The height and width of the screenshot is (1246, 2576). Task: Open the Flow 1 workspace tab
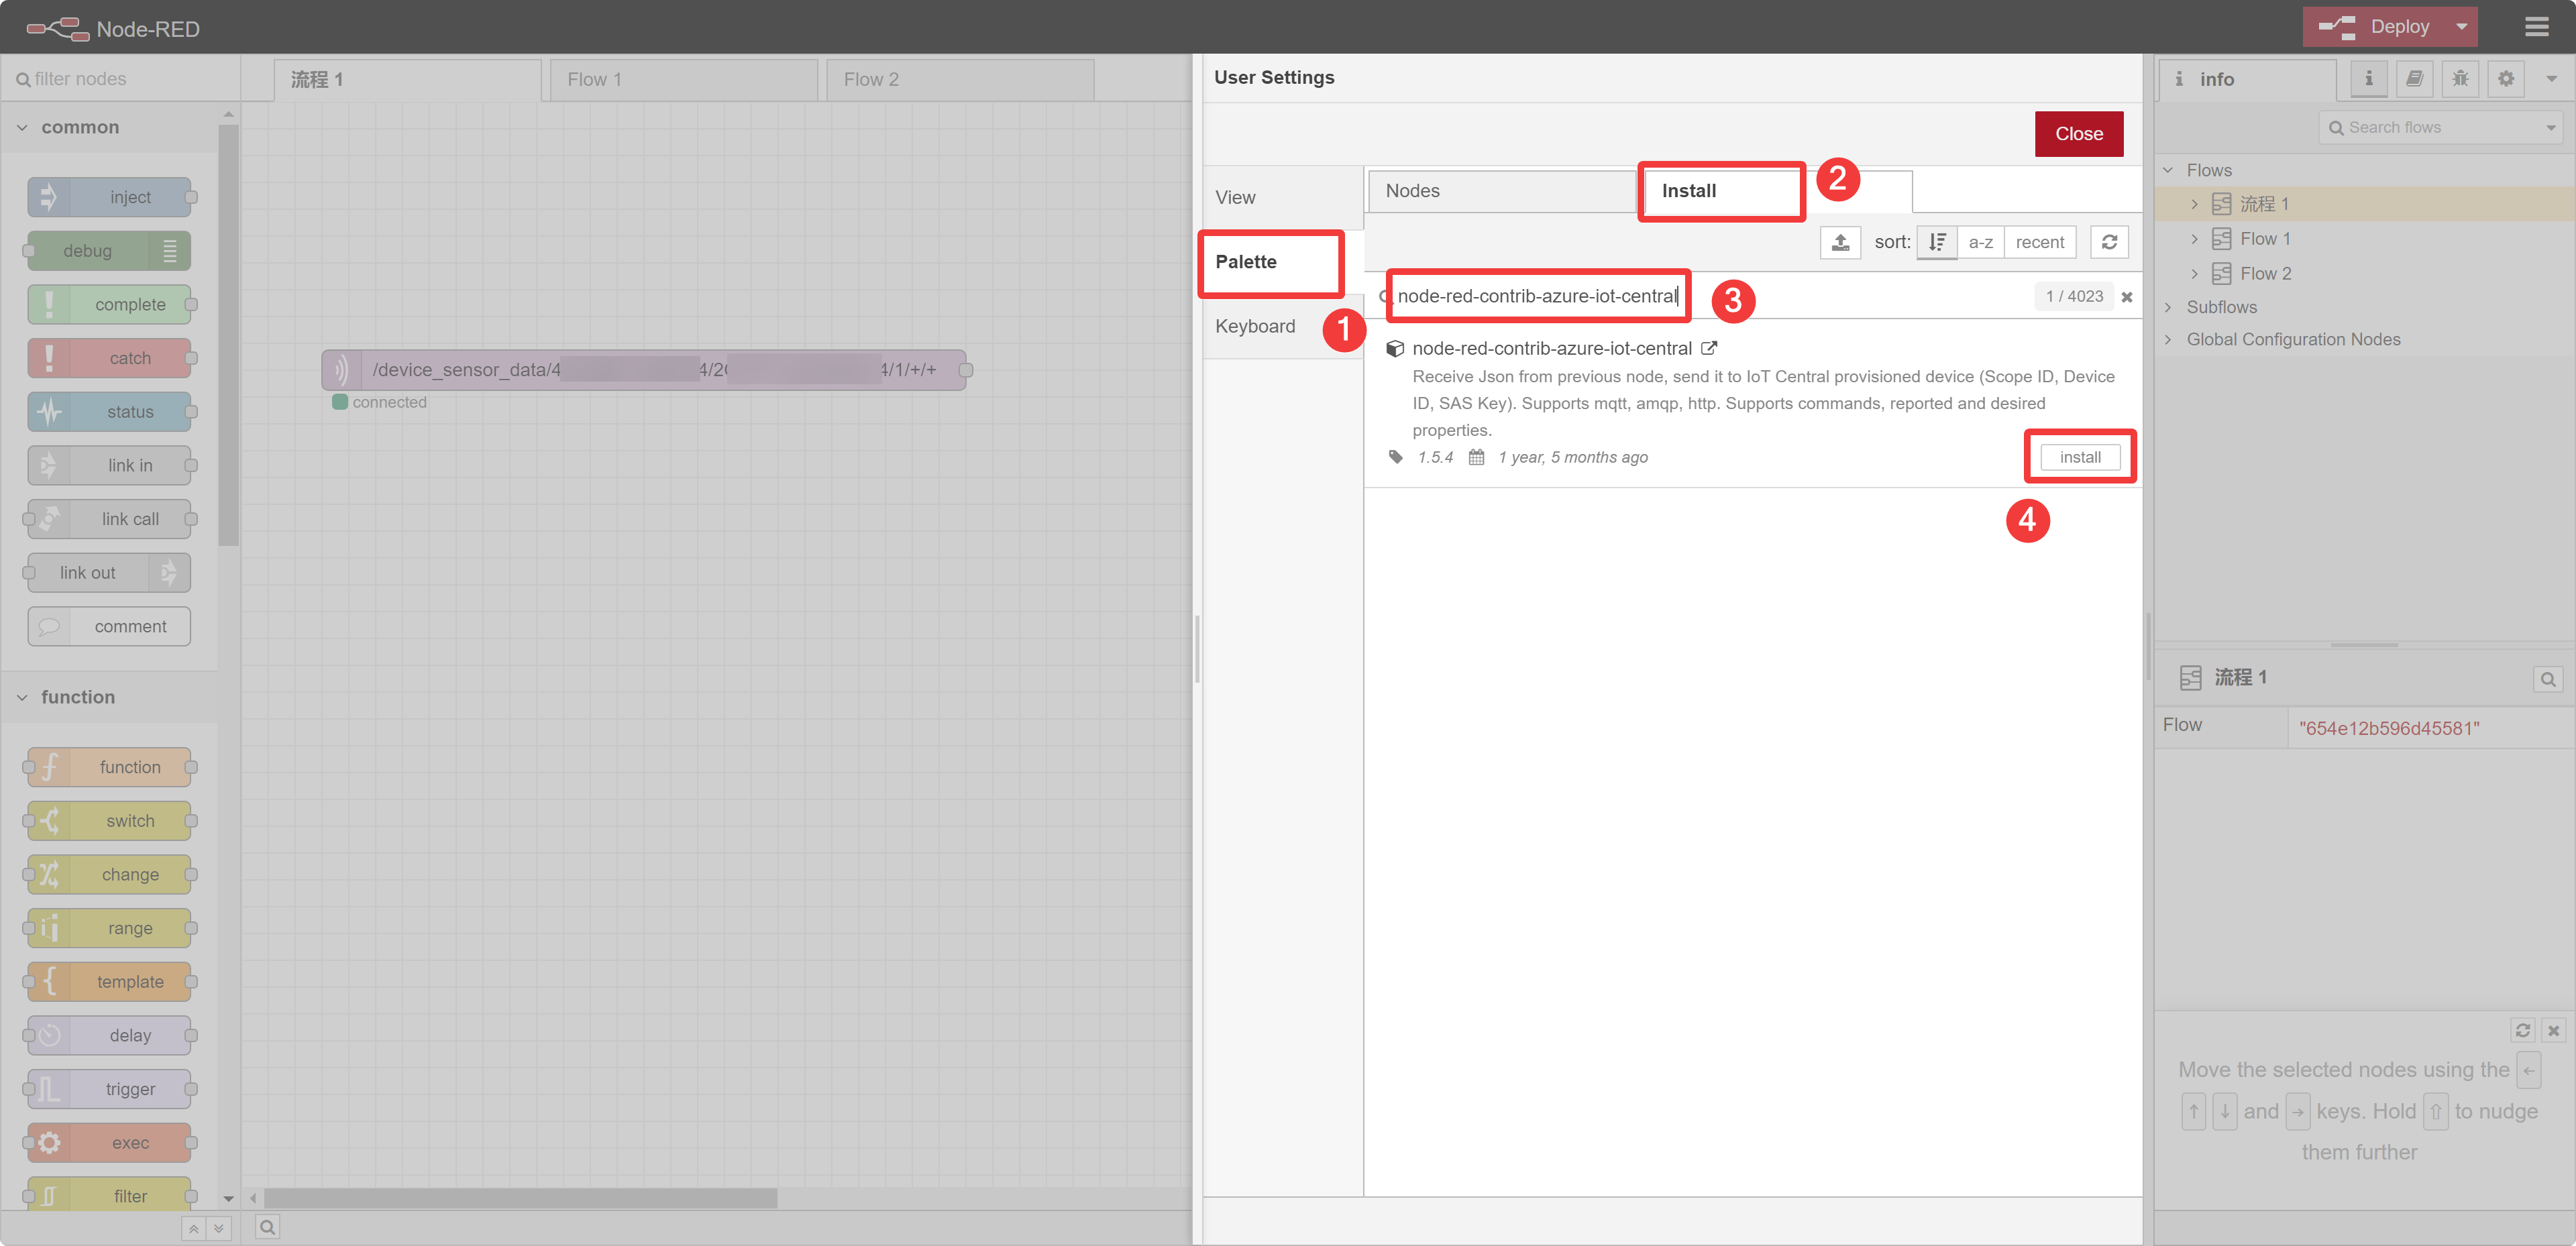point(684,80)
